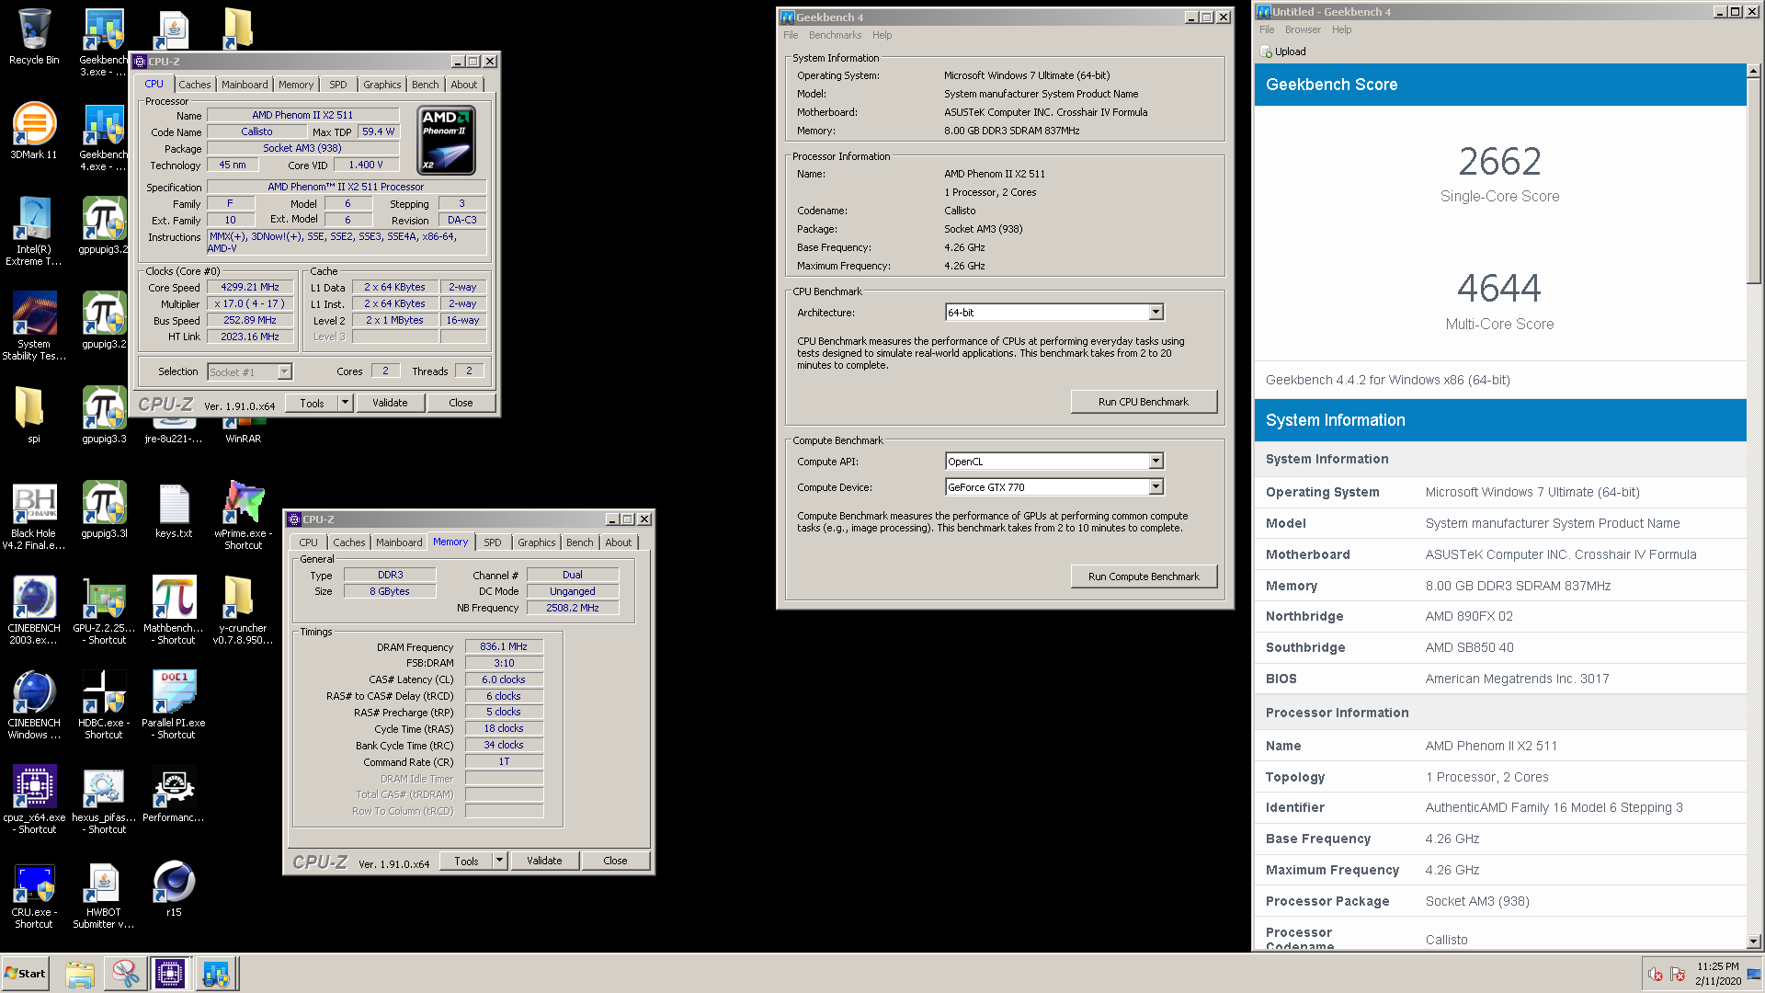Open Parallel PI.exe shortcut icon
The image size is (1765, 993).
pos(174,705)
